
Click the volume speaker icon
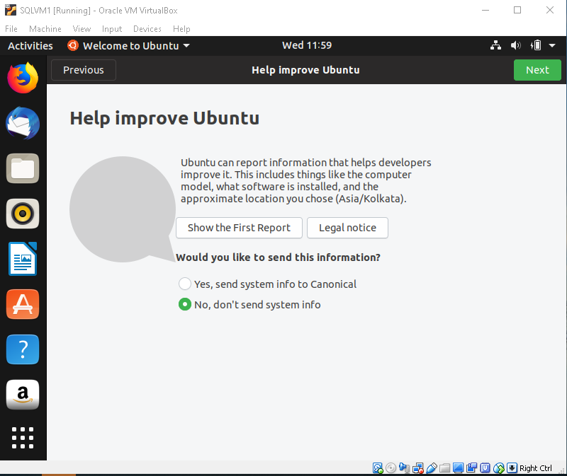(516, 45)
